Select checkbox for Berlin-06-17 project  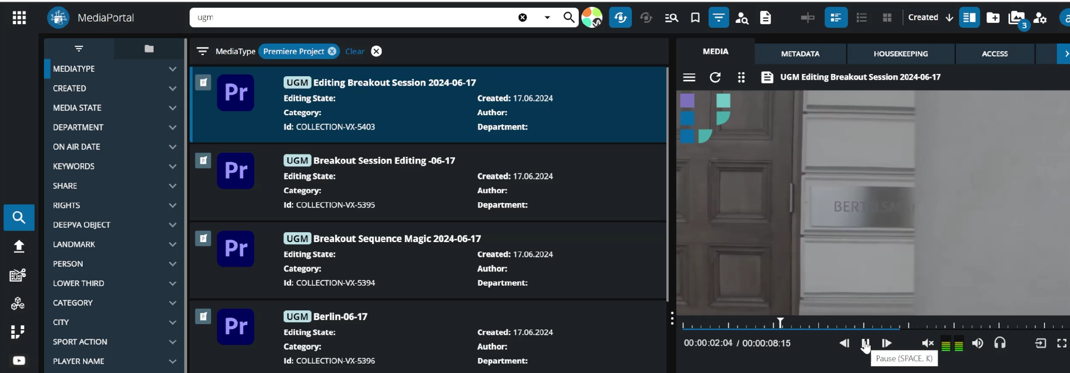coord(203,317)
